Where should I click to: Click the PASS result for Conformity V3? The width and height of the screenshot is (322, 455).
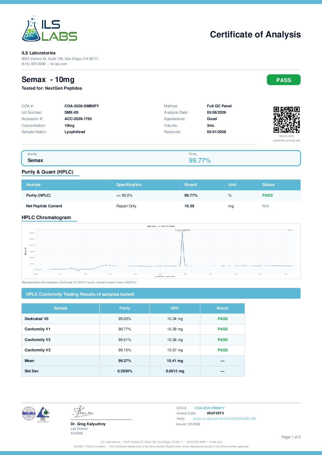click(222, 350)
